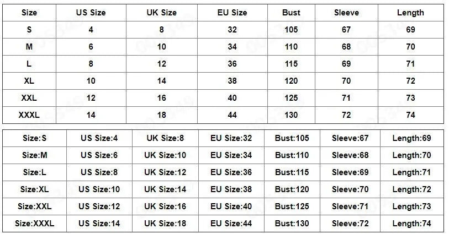Click the "XL" row label in top table
Viewport: 449px width, 234px height.
click(29, 81)
